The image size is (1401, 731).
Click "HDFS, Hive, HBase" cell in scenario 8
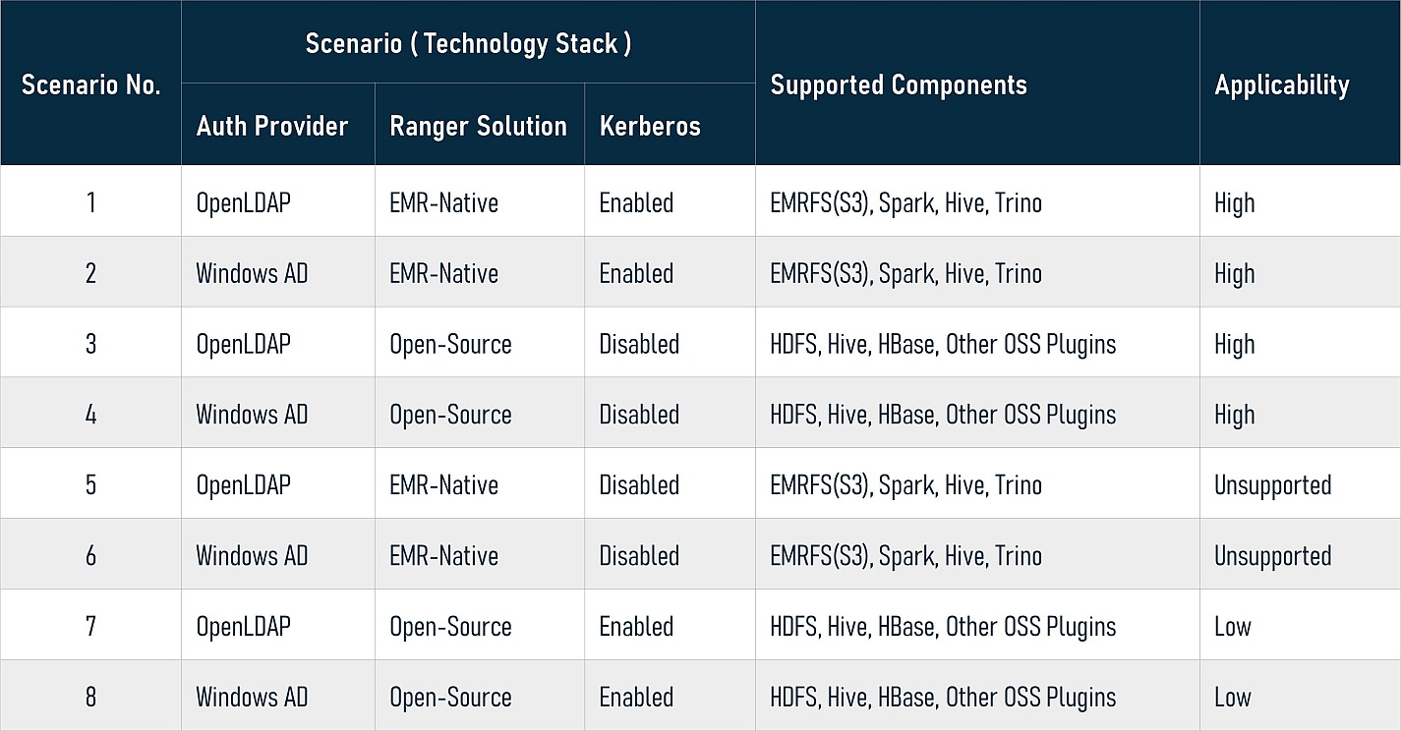pyautogui.click(x=943, y=698)
